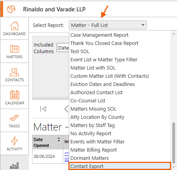Open the Calendar icon
The height and width of the screenshot is (170, 177).
pos(14,95)
